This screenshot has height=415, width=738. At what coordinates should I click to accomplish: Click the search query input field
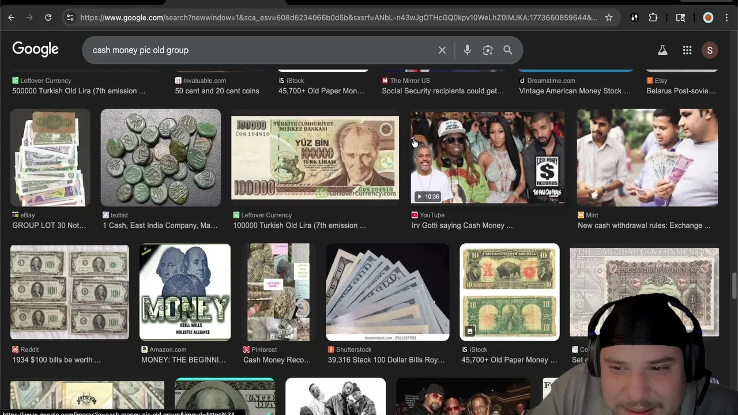(259, 50)
